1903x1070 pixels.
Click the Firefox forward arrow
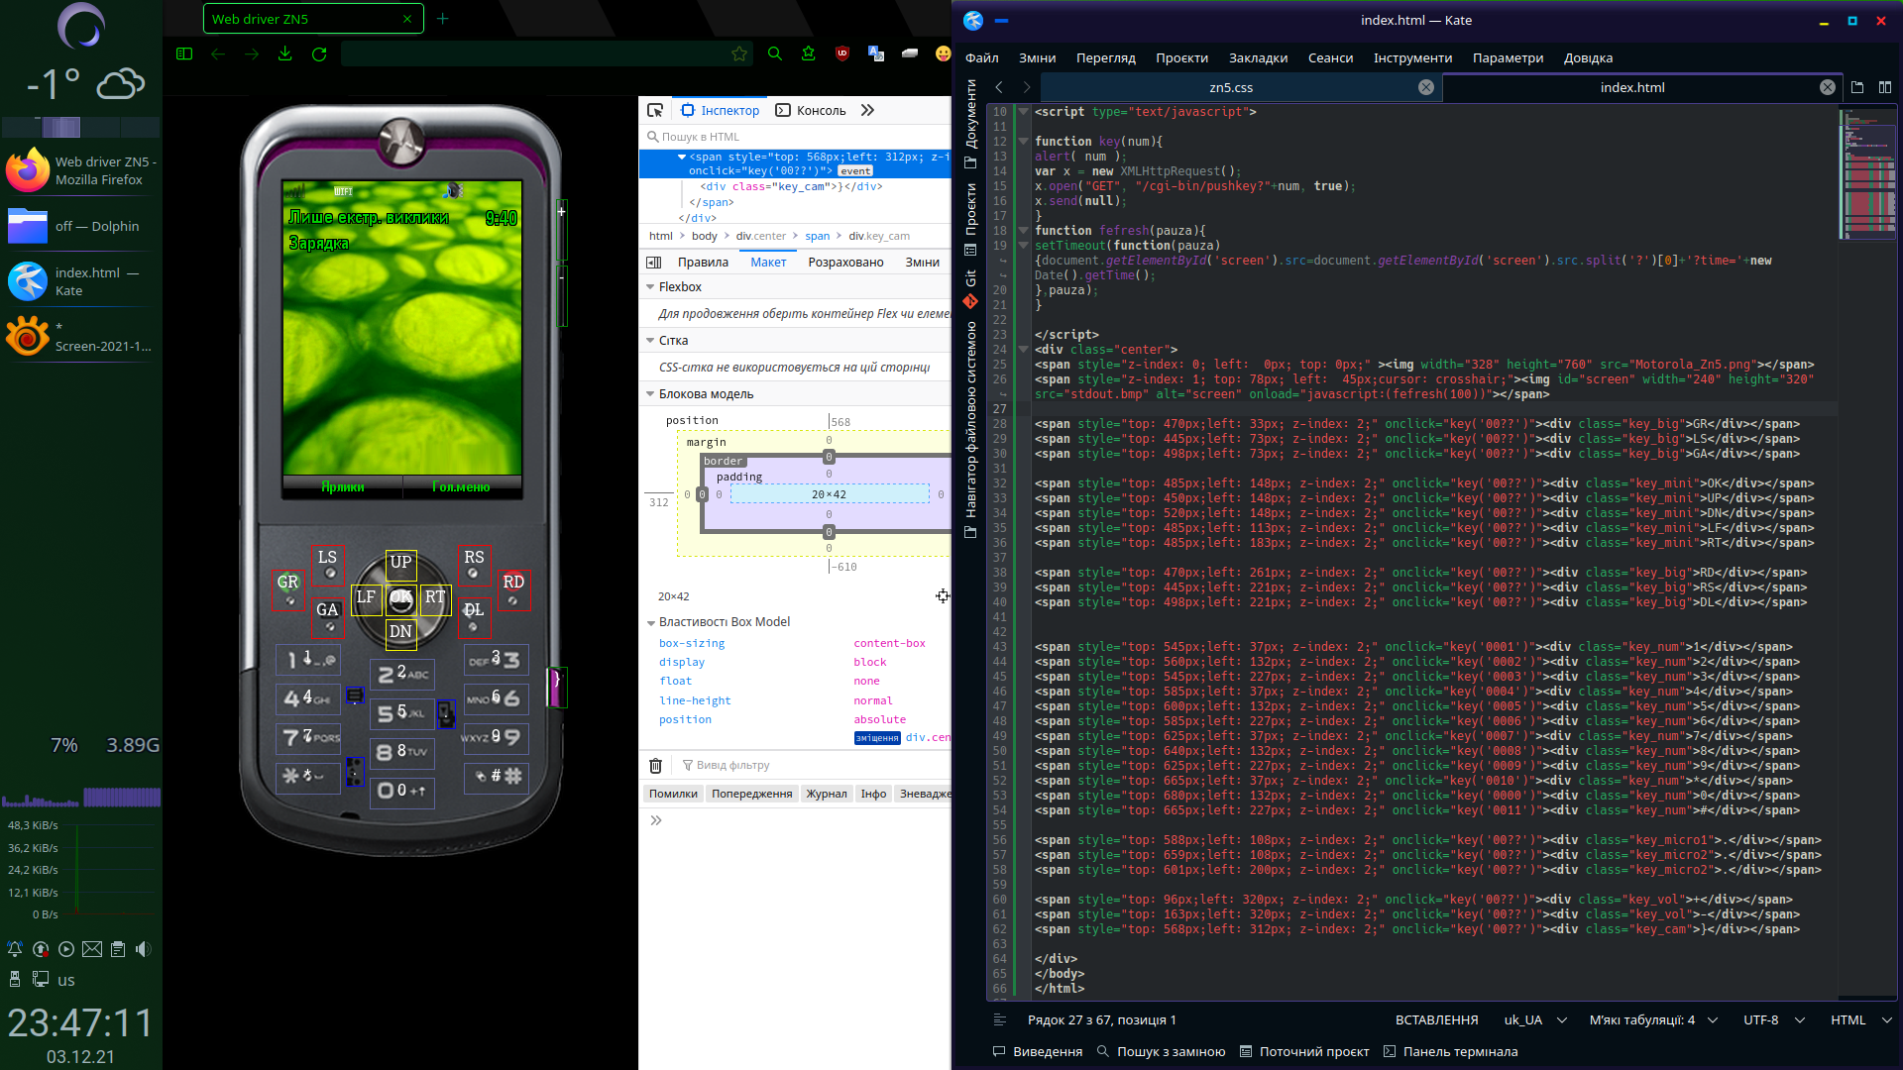[x=252, y=54]
